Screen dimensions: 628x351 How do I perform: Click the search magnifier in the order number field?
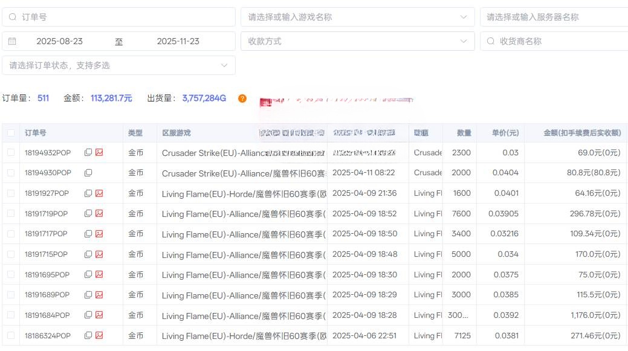13,17
